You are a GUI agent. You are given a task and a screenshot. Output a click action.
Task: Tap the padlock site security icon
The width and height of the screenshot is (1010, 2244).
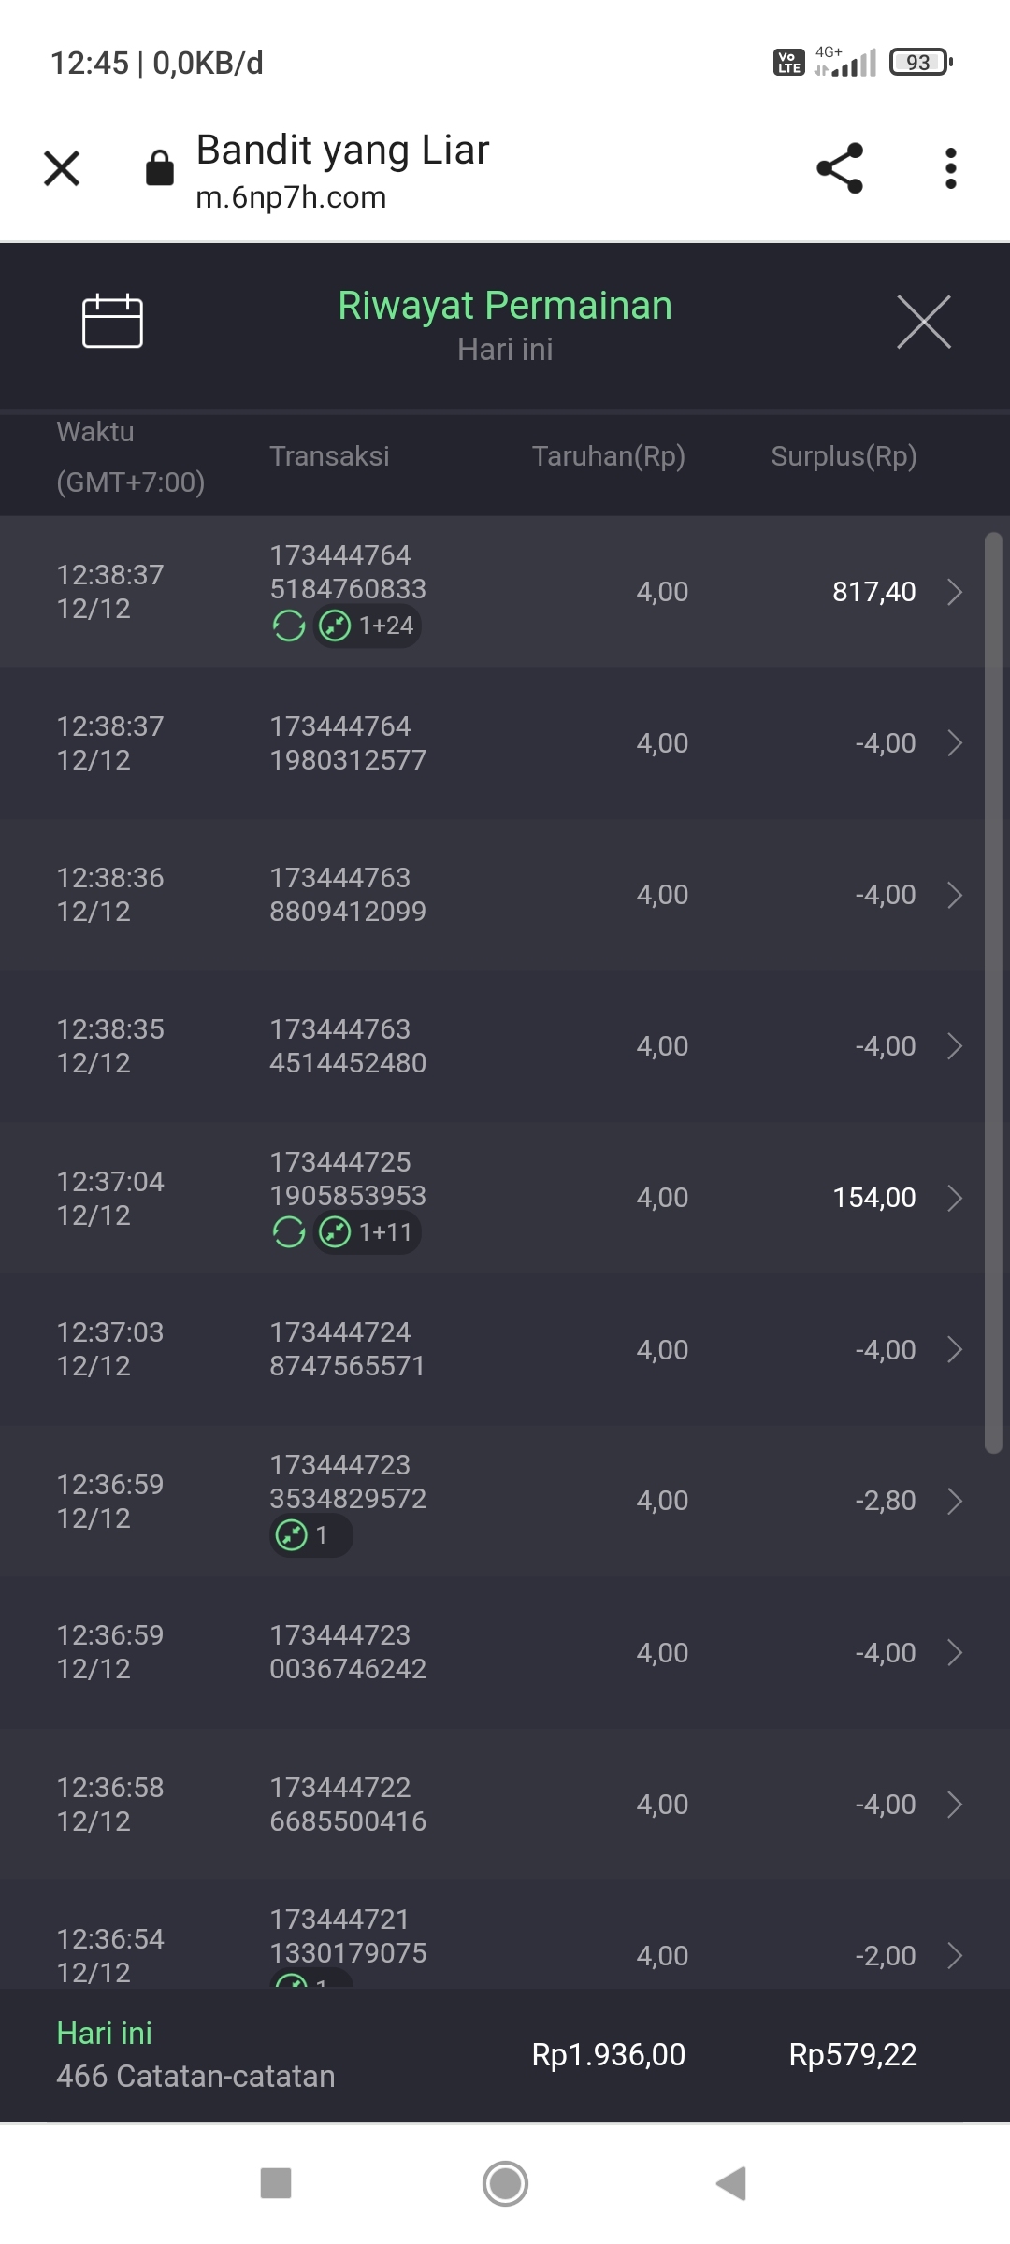(160, 169)
